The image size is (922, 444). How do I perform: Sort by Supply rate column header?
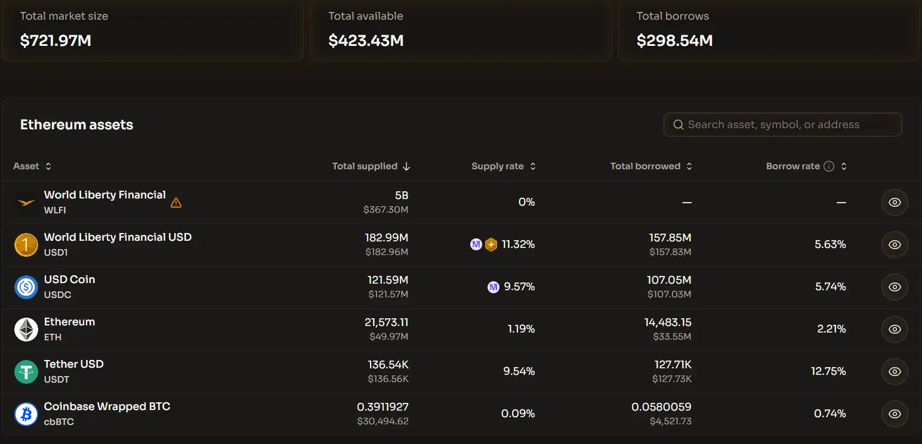[x=504, y=166]
